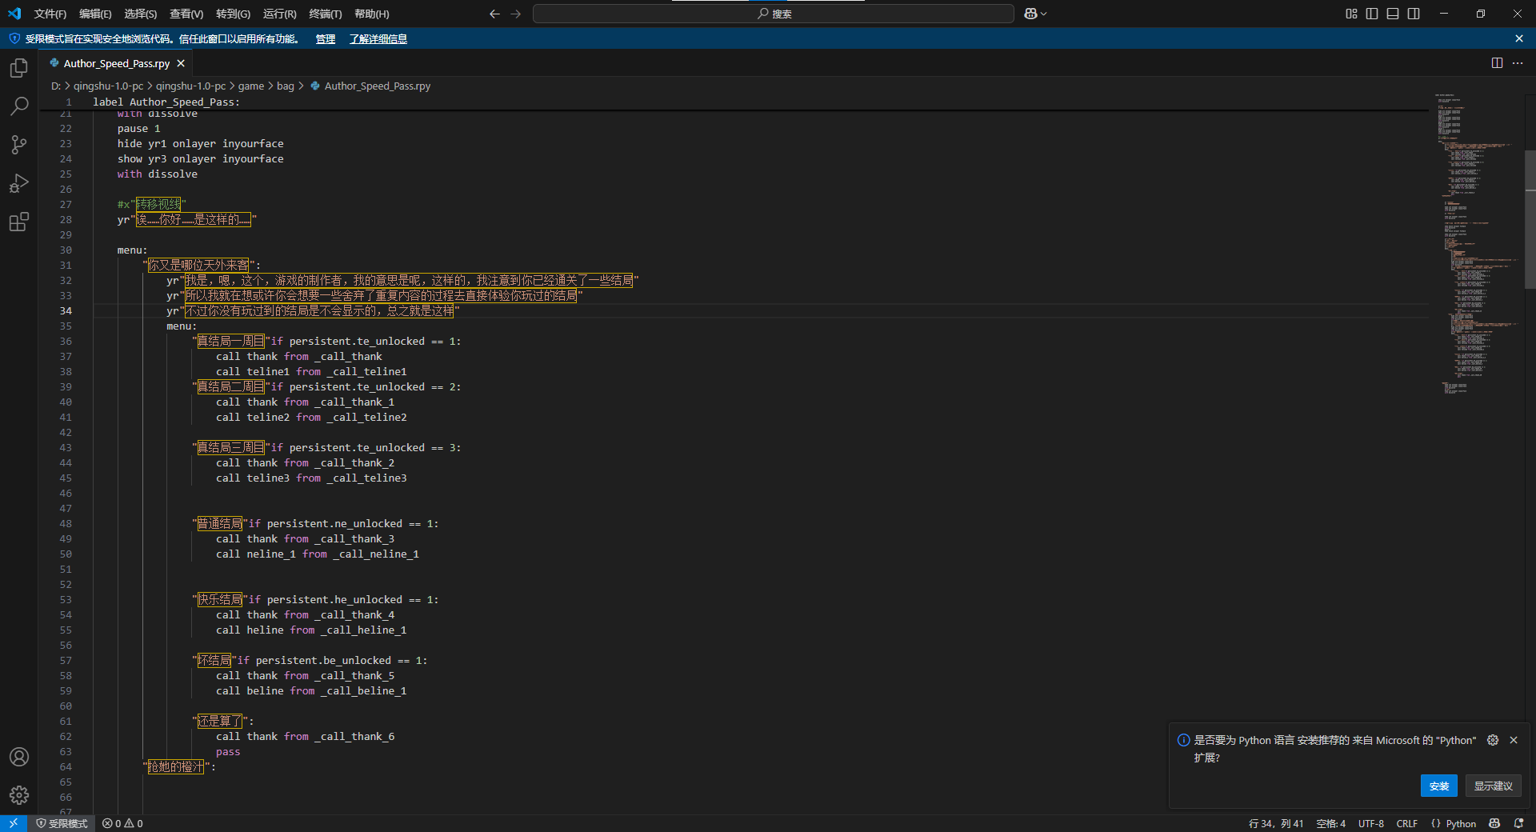The image size is (1536, 832).
Task: Open the 终端(T) menu
Action: pyautogui.click(x=326, y=14)
